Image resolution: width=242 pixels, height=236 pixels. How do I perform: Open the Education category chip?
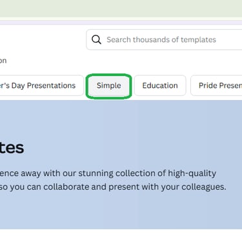tap(160, 86)
